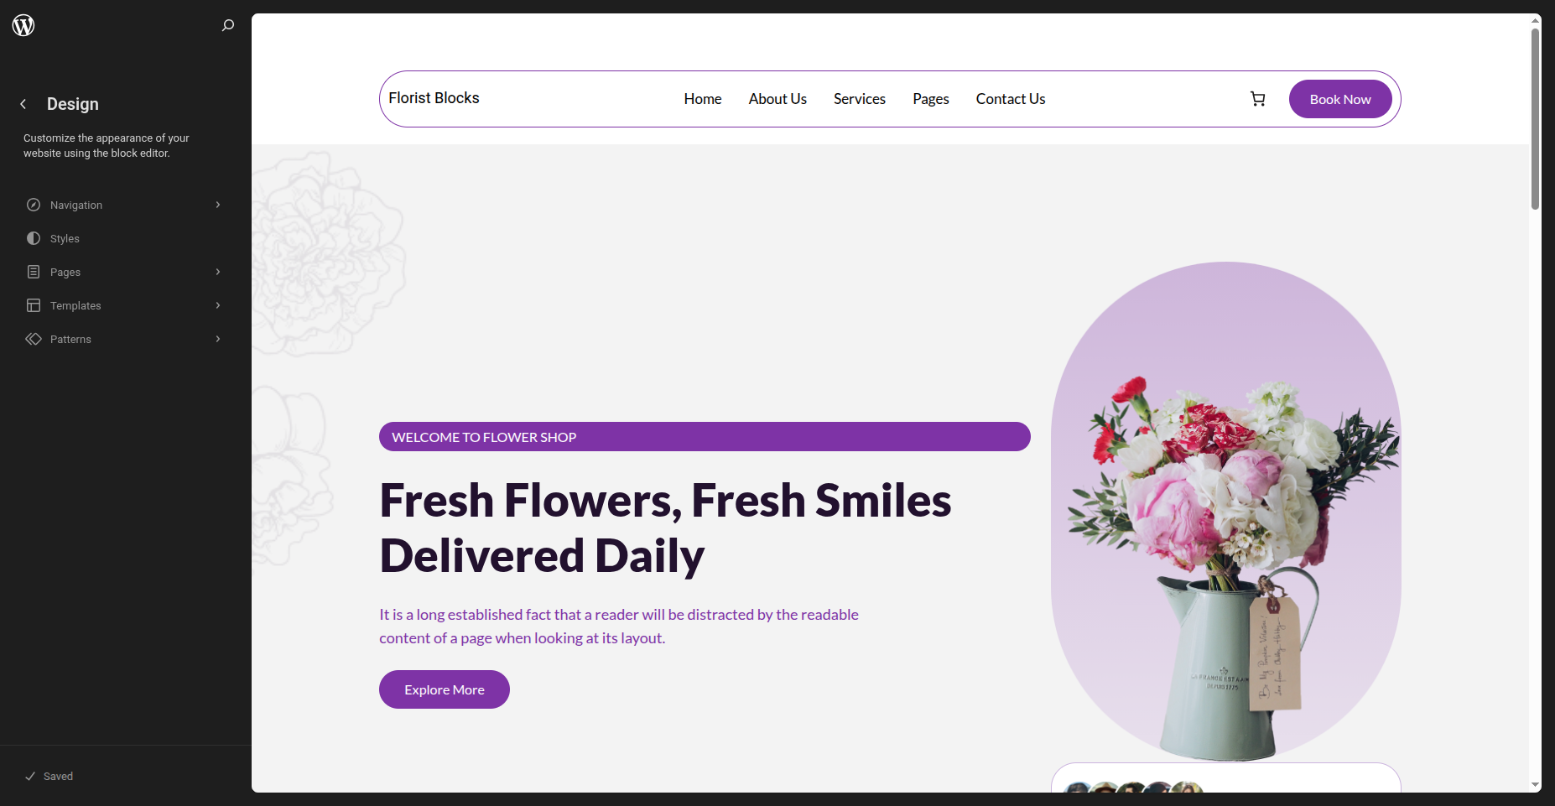This screenshot has width=1555, height=806.
Task: Click the Patterns diamond icon
Action: (34, 339)
